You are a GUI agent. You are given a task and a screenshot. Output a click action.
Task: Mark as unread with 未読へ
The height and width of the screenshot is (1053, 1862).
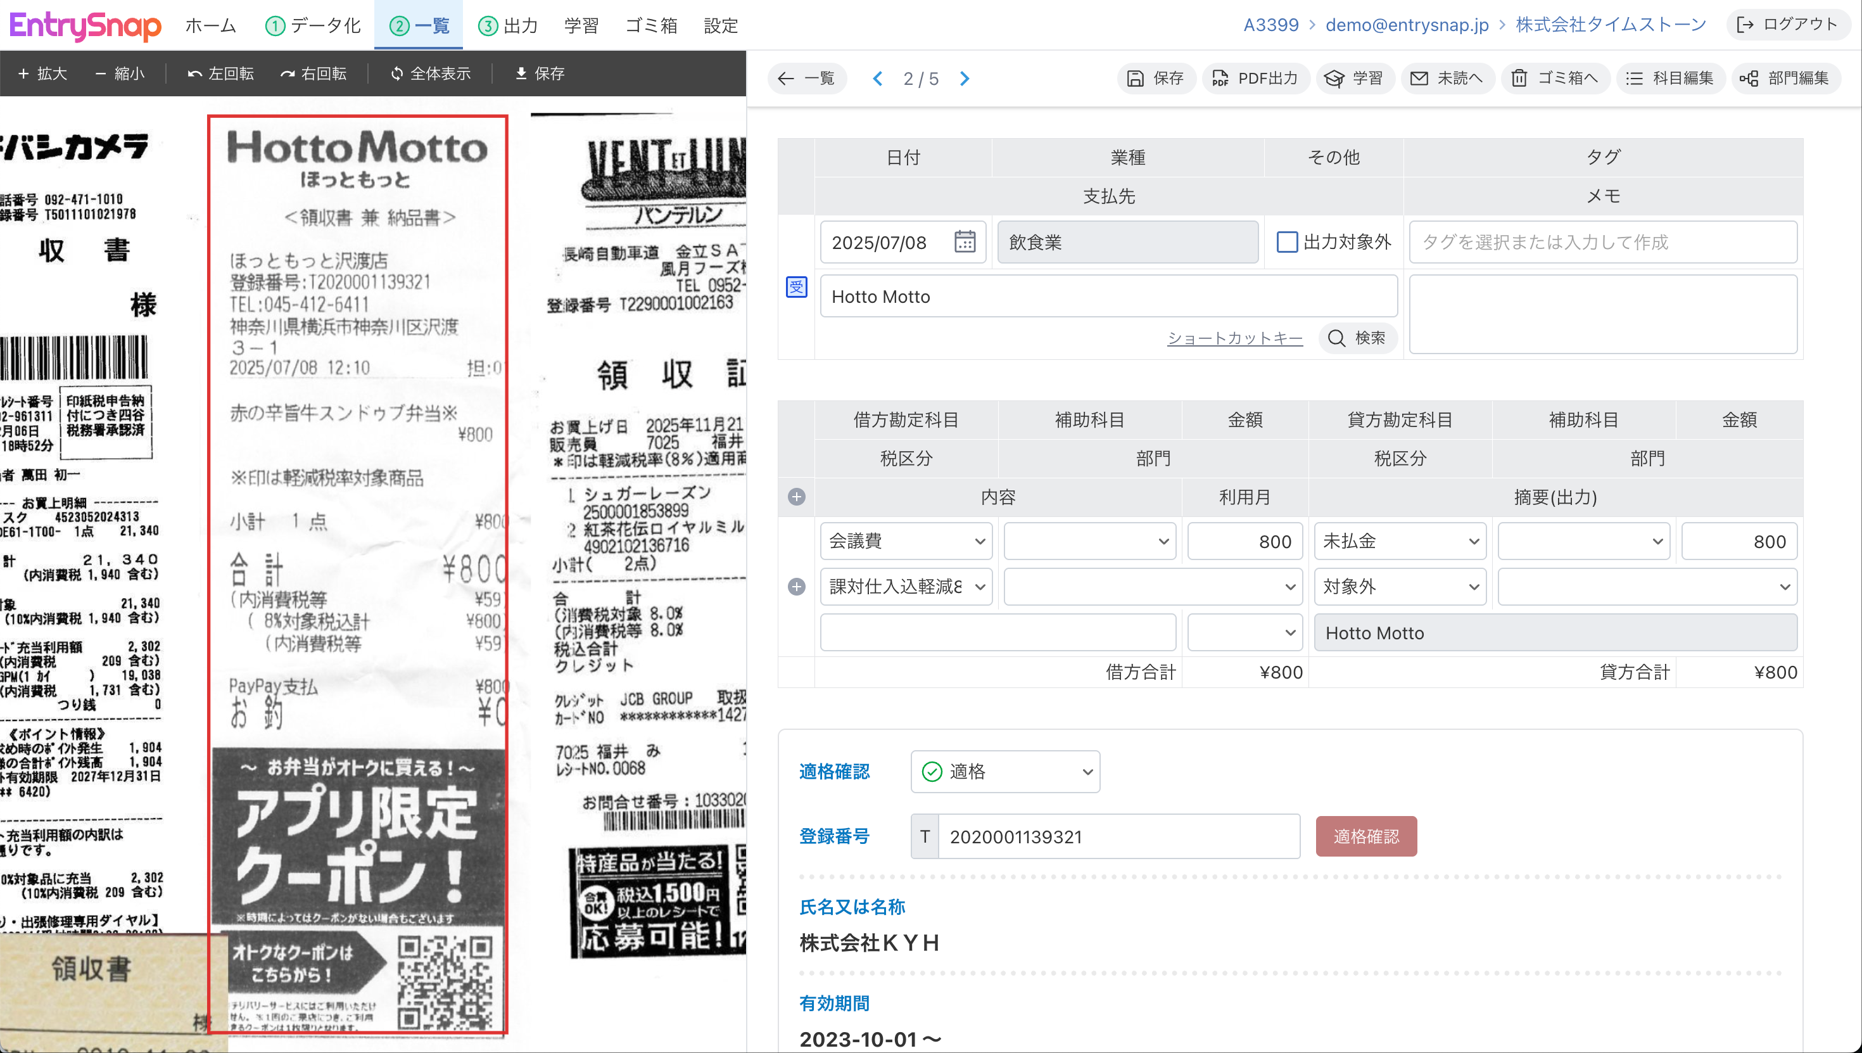[x=1447, y=78]
